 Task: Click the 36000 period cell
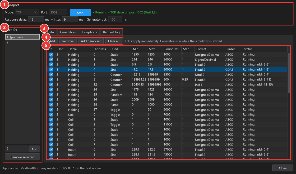pos(172,59)
